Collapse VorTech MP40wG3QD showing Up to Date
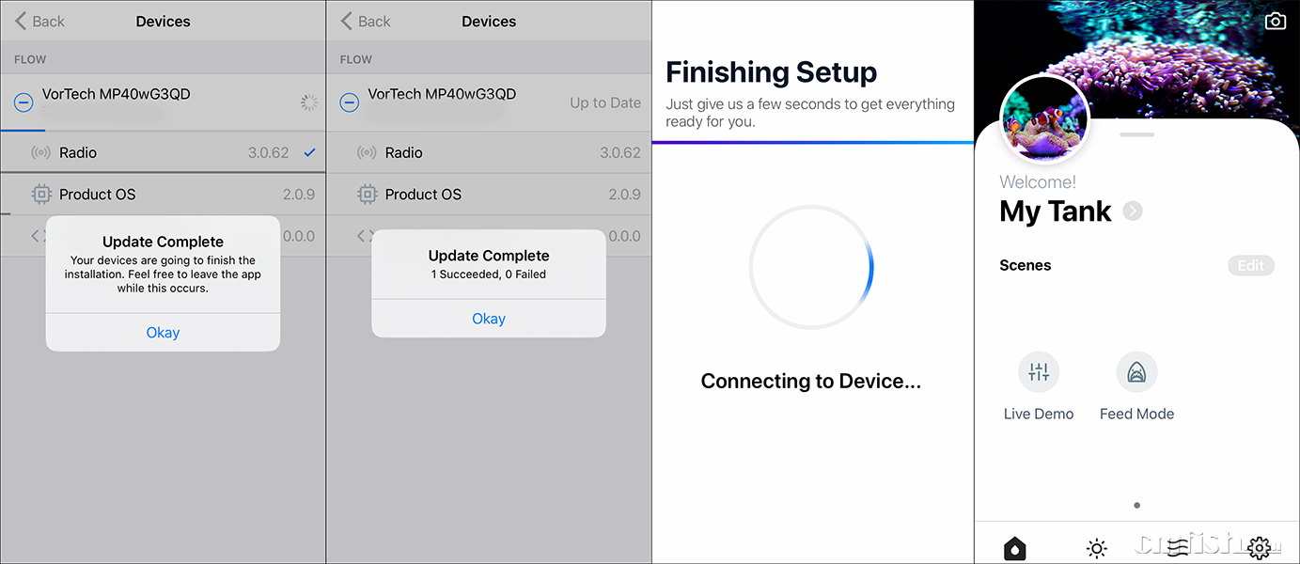The width and height of the screenshot is (1300, 564). point(349,102)
